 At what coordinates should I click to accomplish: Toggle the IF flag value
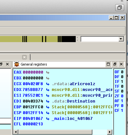(122, 82)
